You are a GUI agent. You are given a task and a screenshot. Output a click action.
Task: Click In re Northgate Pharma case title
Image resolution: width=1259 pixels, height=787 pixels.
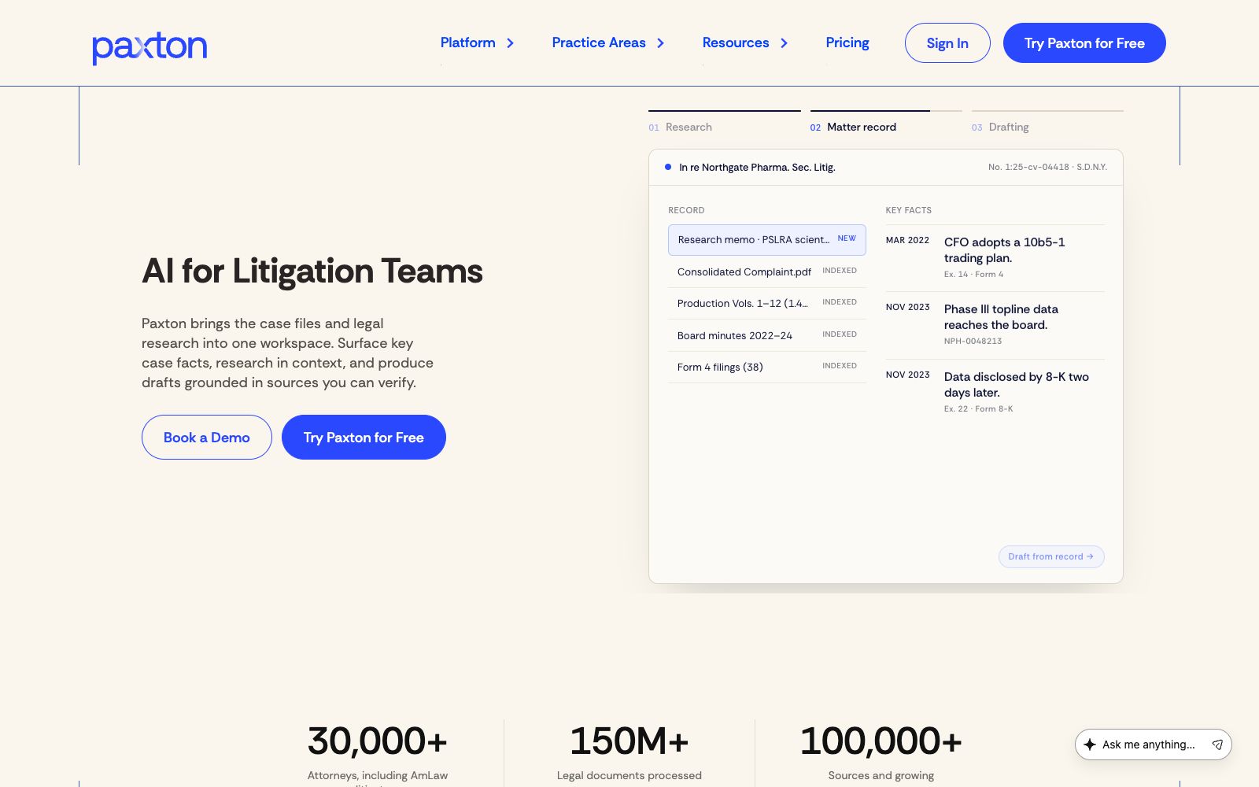coord(757,168)
